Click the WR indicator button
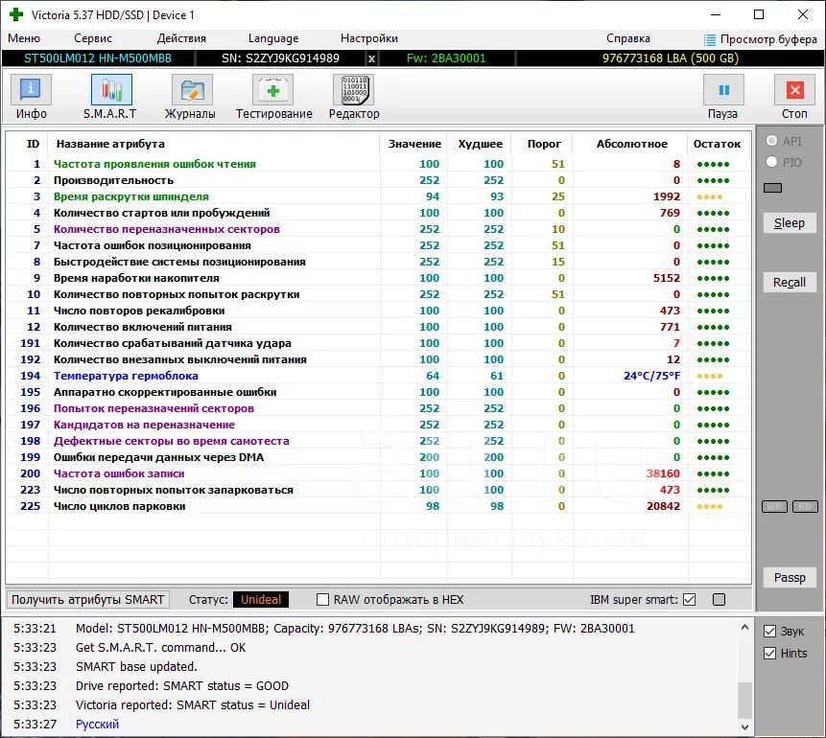Image resolution: width=826 pixels, height=738 pixels. point(774,506)
